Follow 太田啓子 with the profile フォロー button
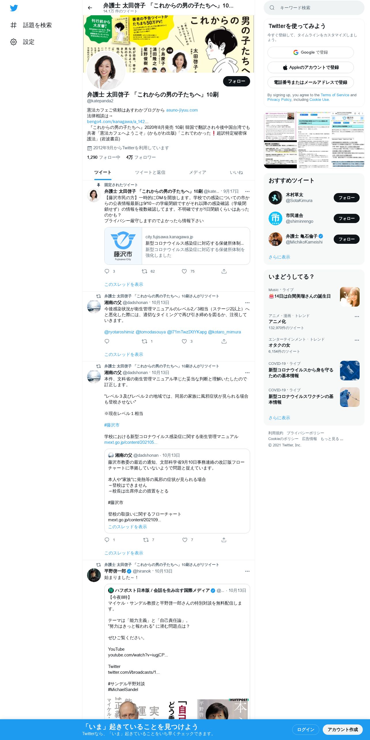 236,81
